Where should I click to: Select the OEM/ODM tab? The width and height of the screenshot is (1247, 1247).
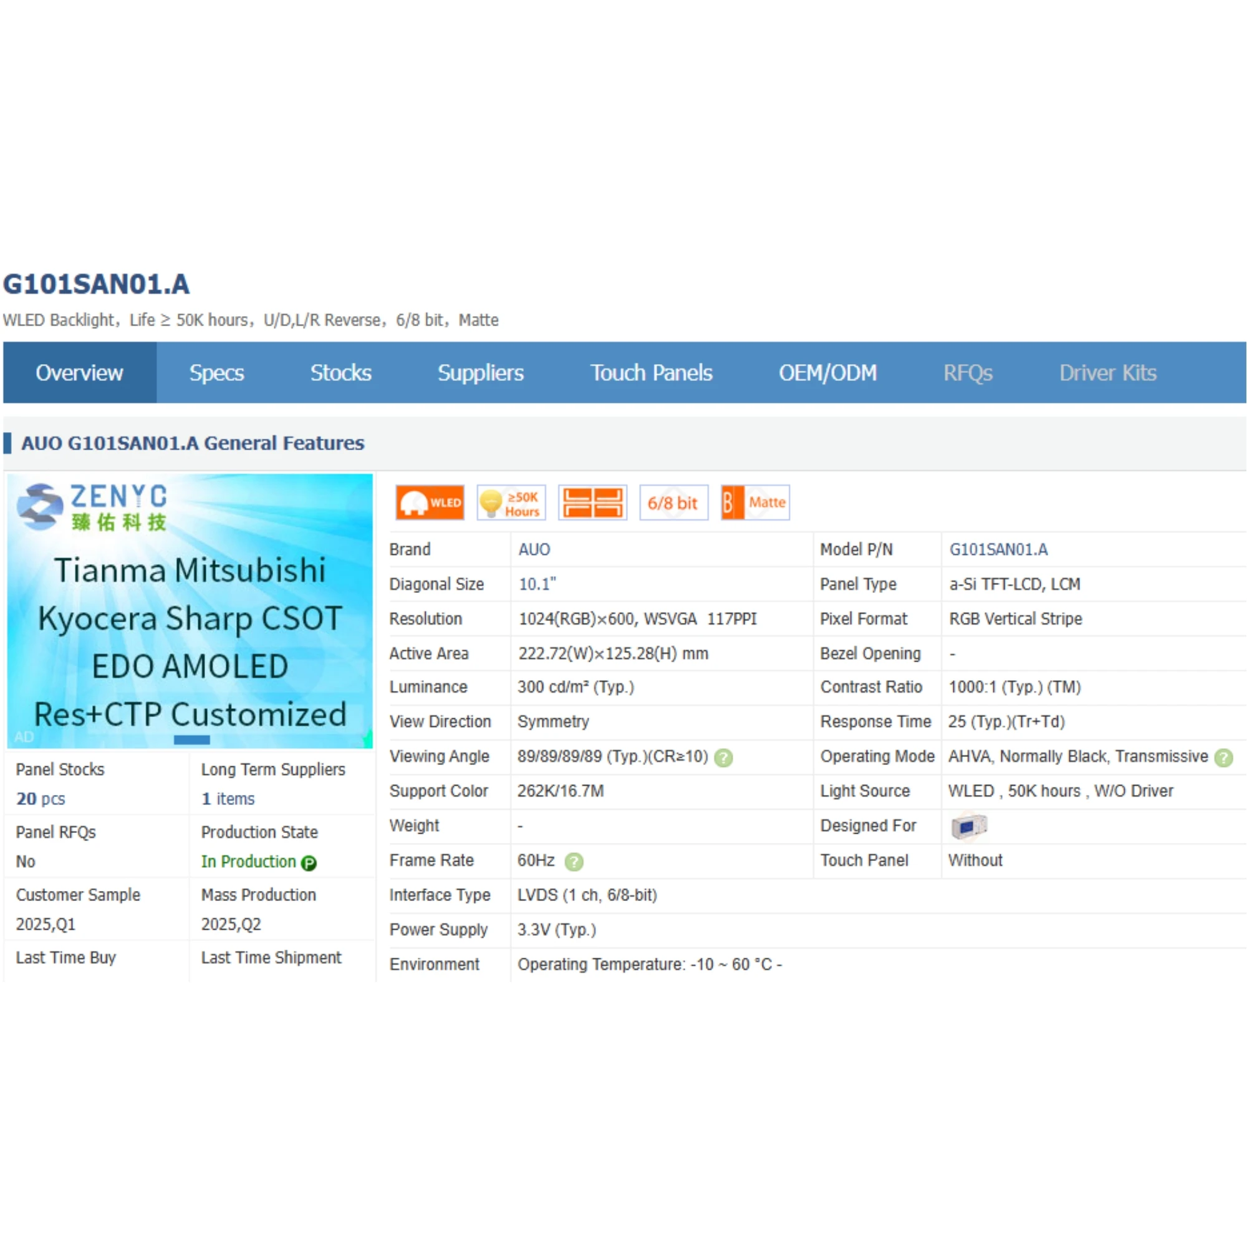point(827,373)
